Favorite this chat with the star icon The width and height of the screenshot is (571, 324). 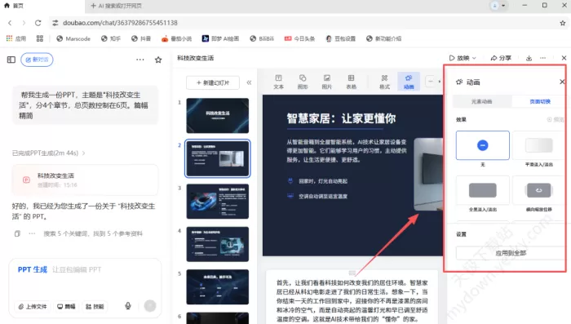(158, 60)
